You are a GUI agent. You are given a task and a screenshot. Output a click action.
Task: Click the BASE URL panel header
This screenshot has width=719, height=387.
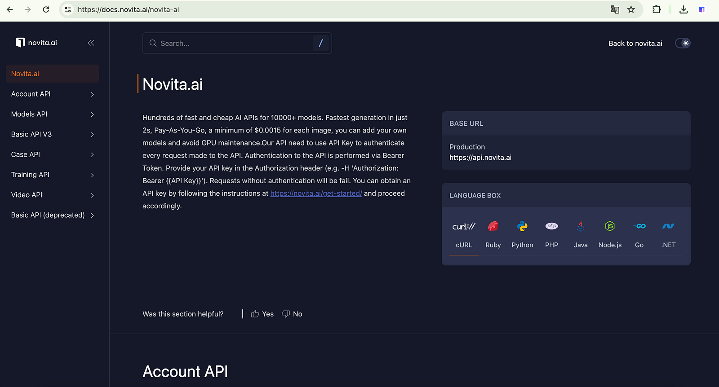tap(566, 123)
